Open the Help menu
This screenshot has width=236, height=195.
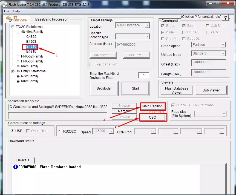tap(16, 11)
